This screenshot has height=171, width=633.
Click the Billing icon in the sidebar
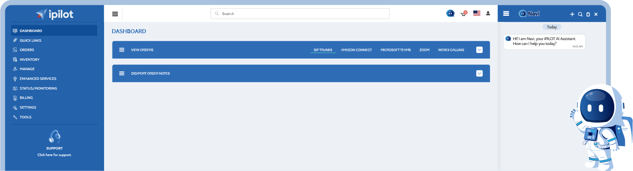pyautogui.click(x=15, y=98)
